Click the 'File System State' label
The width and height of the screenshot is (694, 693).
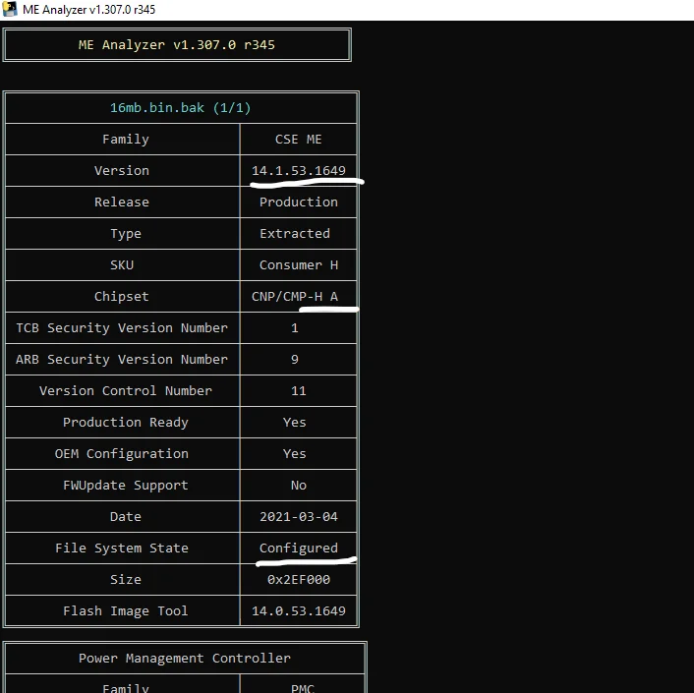click(x=122, y=548)
